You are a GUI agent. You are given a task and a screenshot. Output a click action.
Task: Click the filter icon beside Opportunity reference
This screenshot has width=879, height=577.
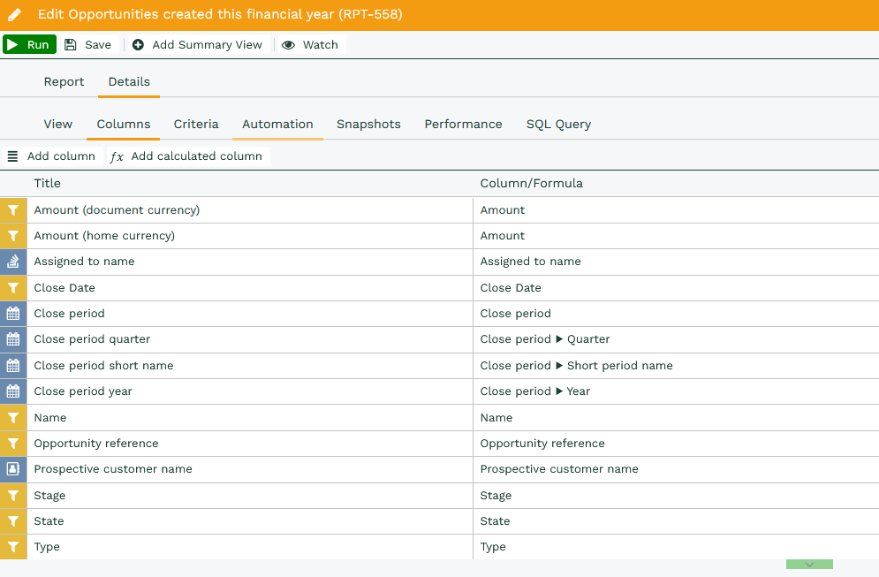(x=13, y=444)
